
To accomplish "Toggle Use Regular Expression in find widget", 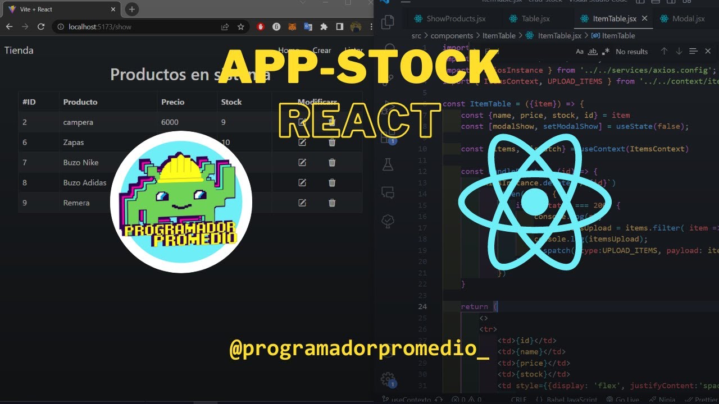I will tap(604, 52).
